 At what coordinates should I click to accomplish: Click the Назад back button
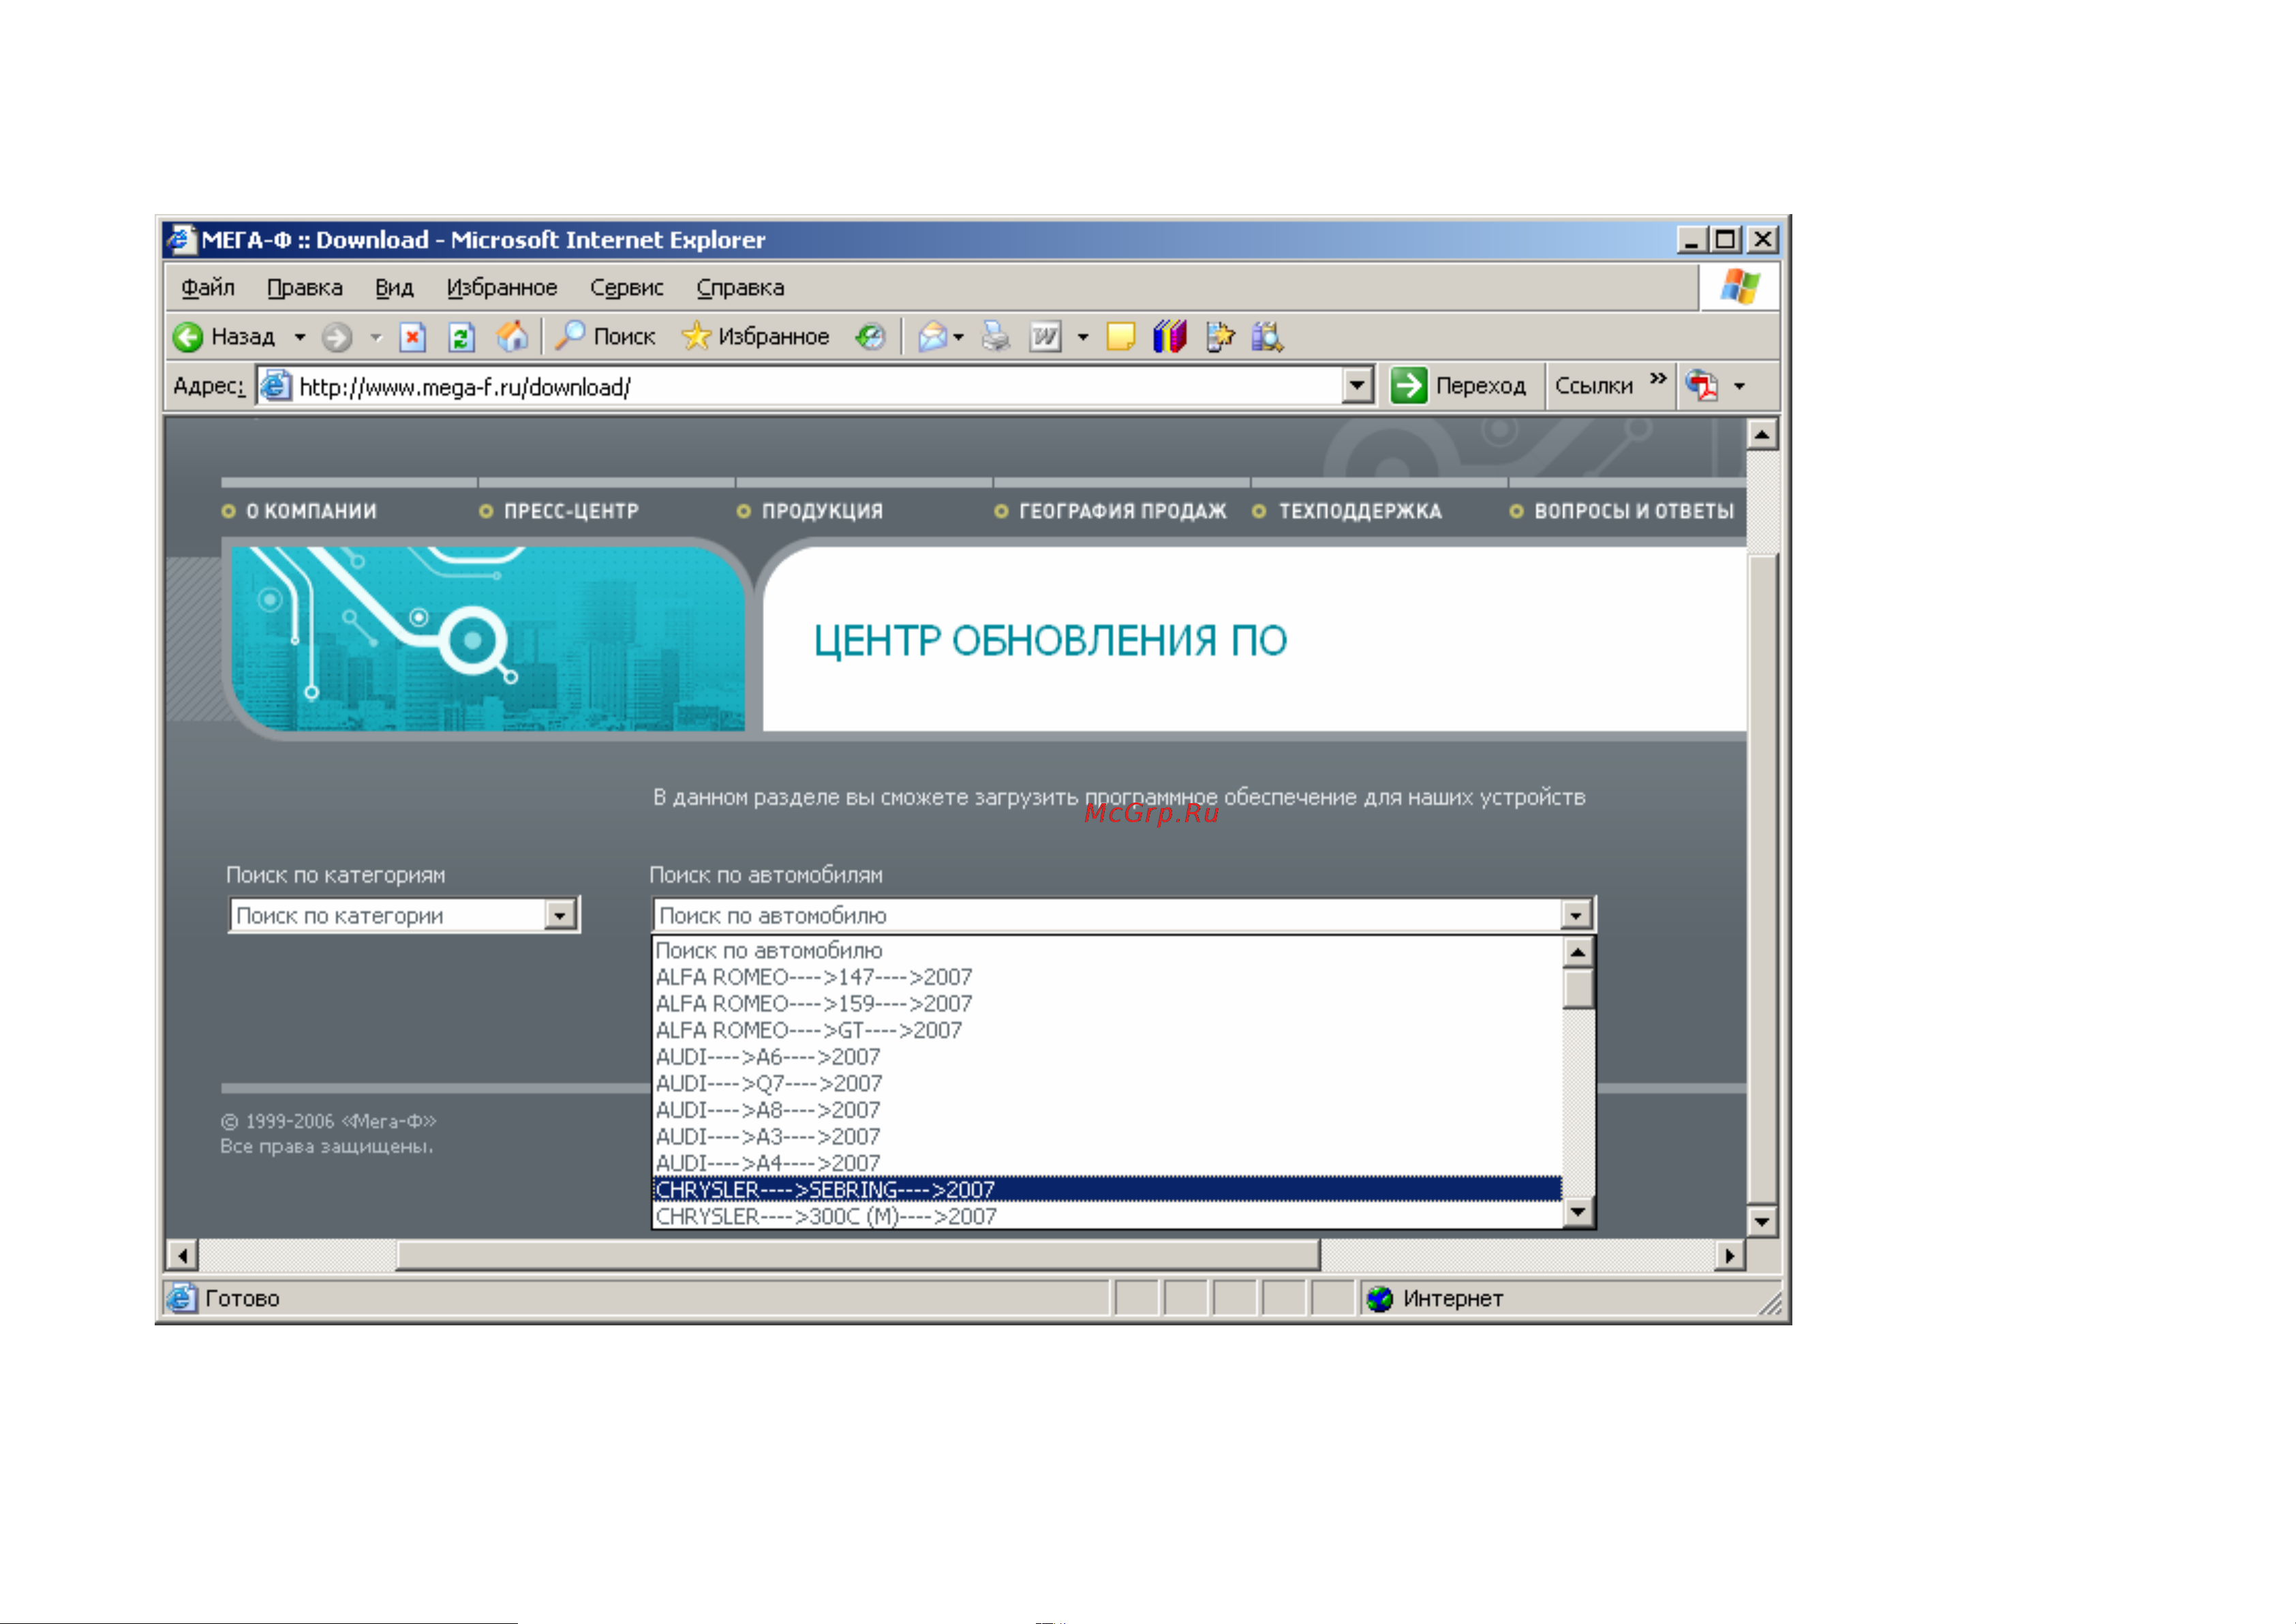tap(224, 336)
